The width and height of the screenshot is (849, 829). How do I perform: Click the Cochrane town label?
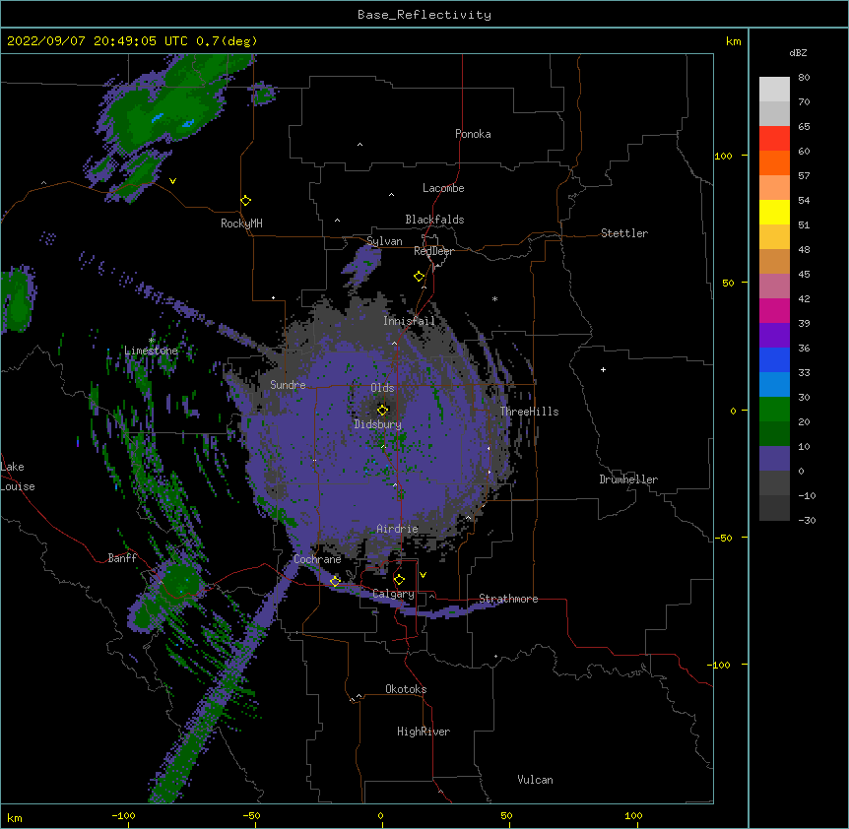click(317, 559)
